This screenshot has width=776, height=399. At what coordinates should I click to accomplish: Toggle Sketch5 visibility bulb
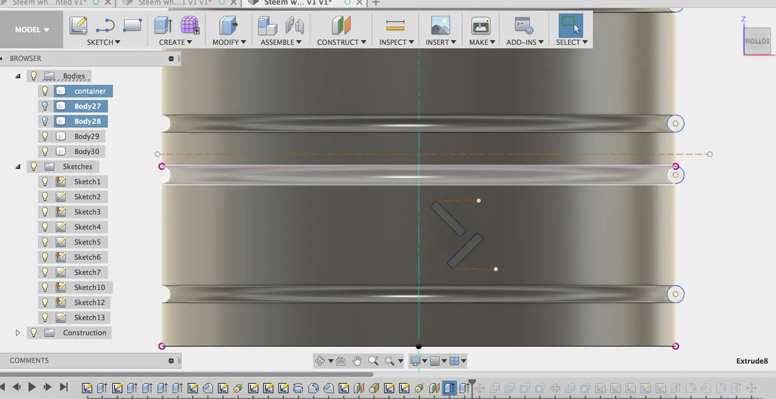(x=45, y=242)
